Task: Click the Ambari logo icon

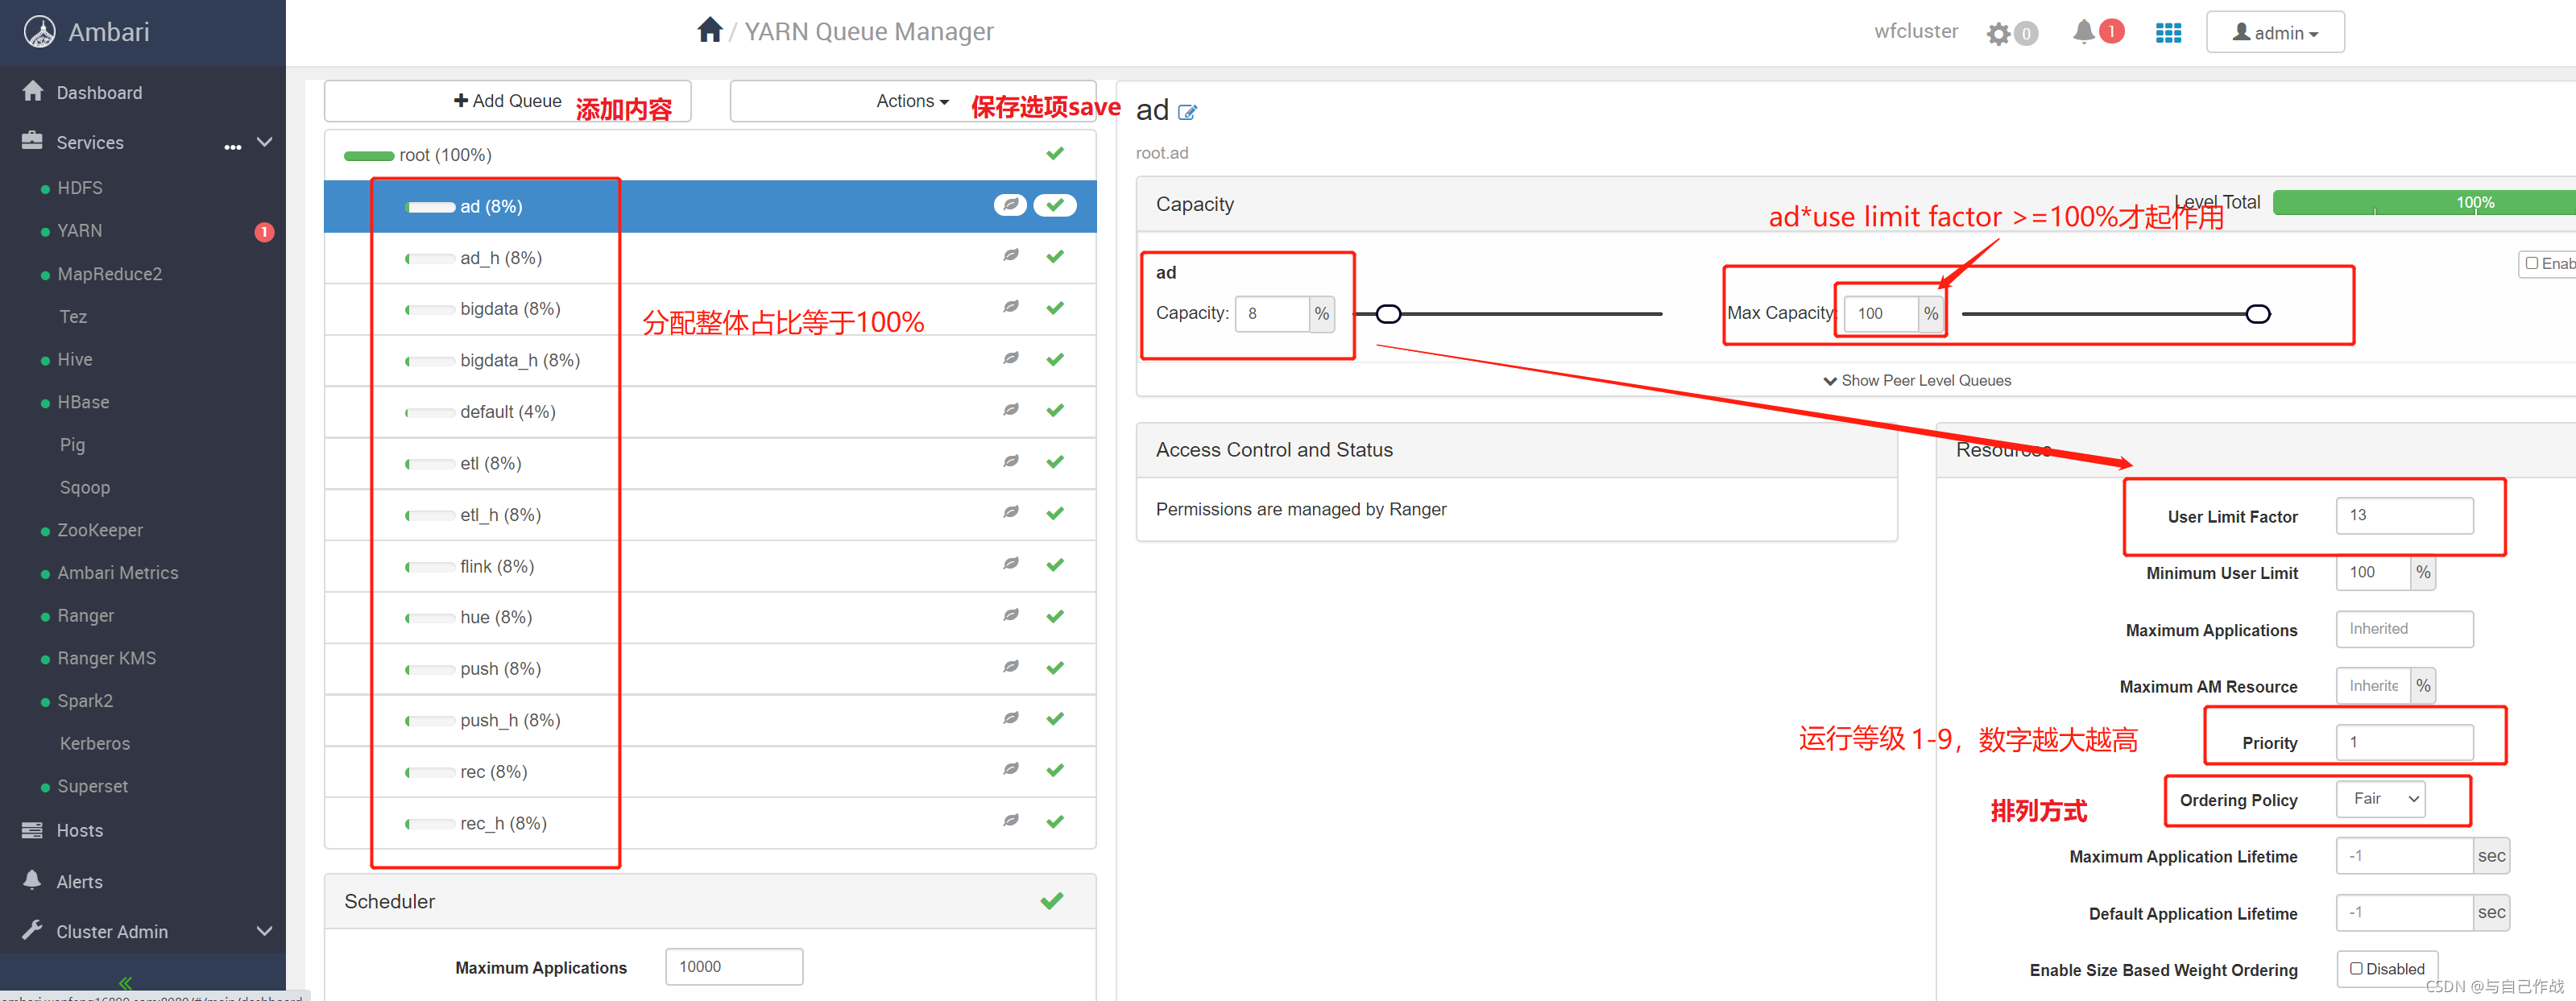Action: click(40, 32)
